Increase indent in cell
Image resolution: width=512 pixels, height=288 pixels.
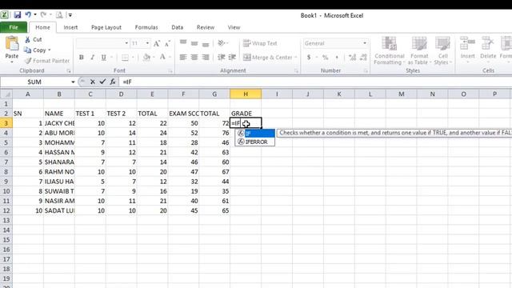point(232,58)
